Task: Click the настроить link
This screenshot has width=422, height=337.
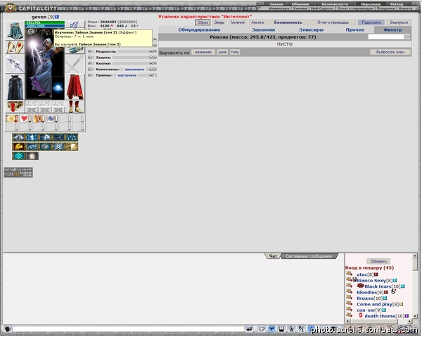Action: 127,75
